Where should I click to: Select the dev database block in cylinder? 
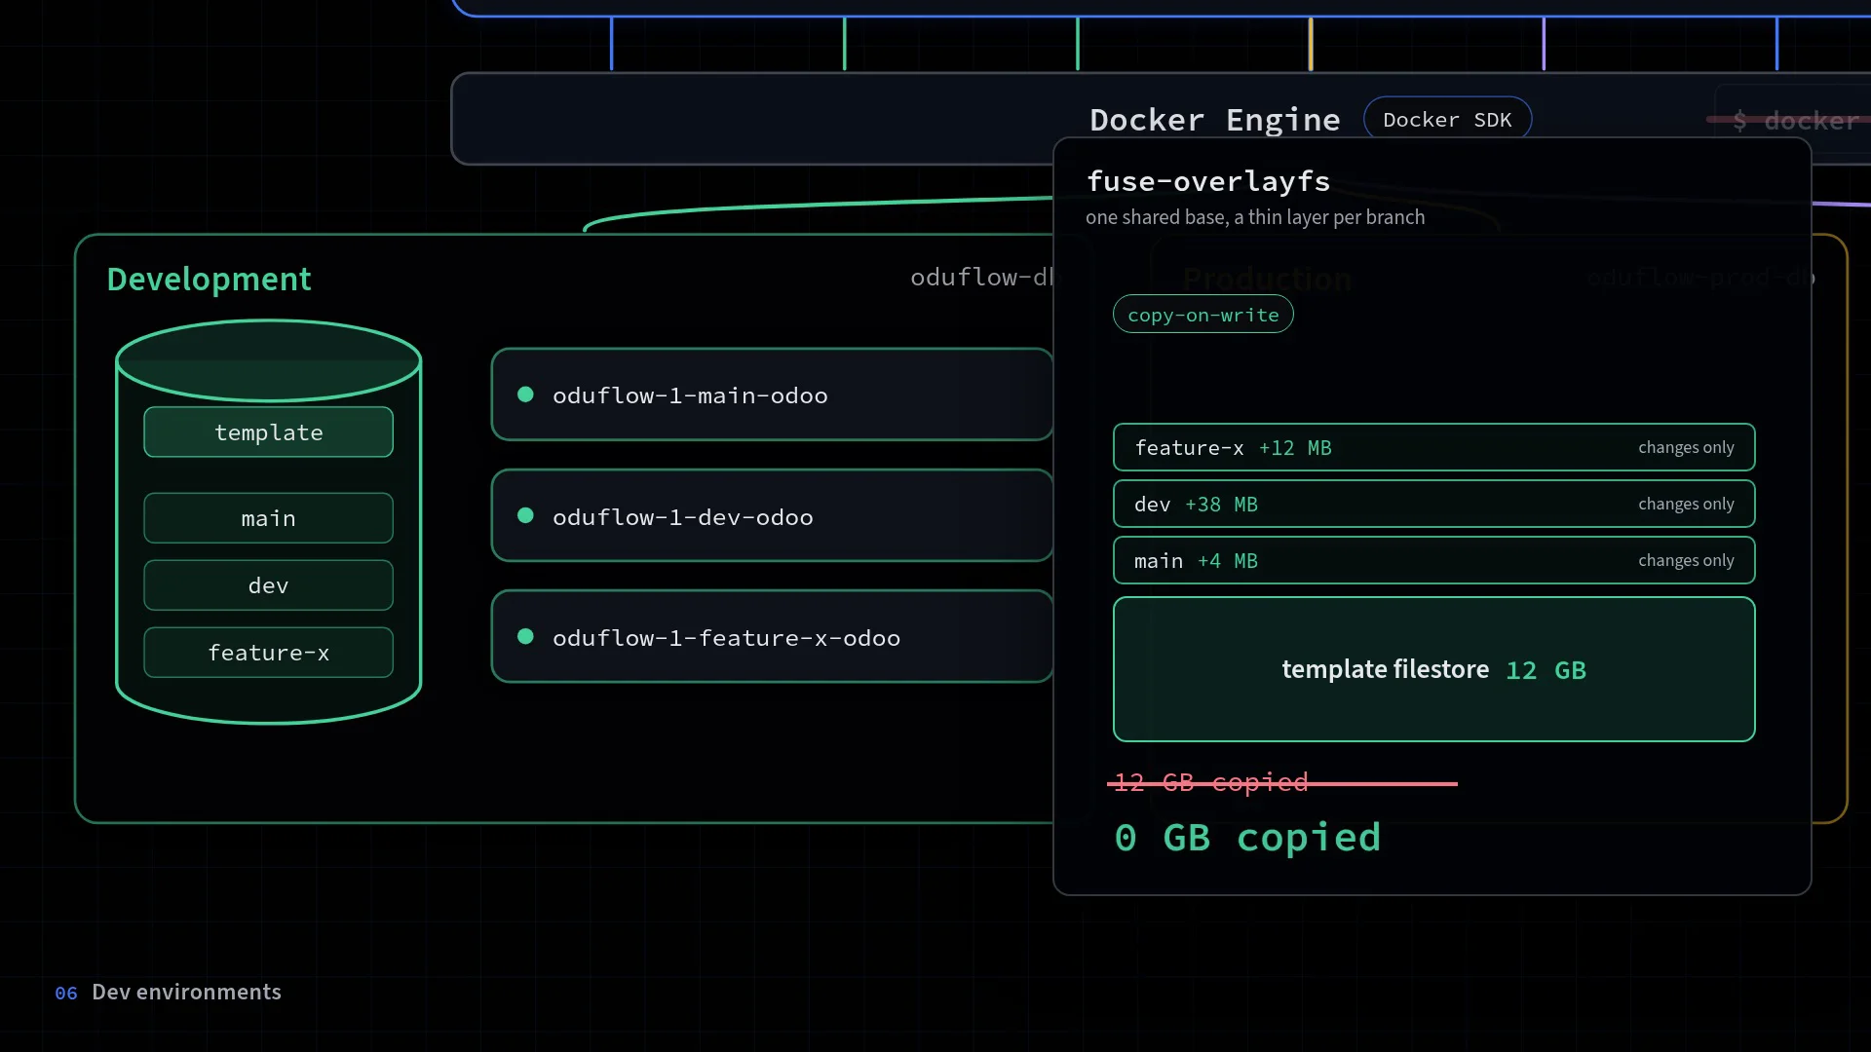pos(268,585)
